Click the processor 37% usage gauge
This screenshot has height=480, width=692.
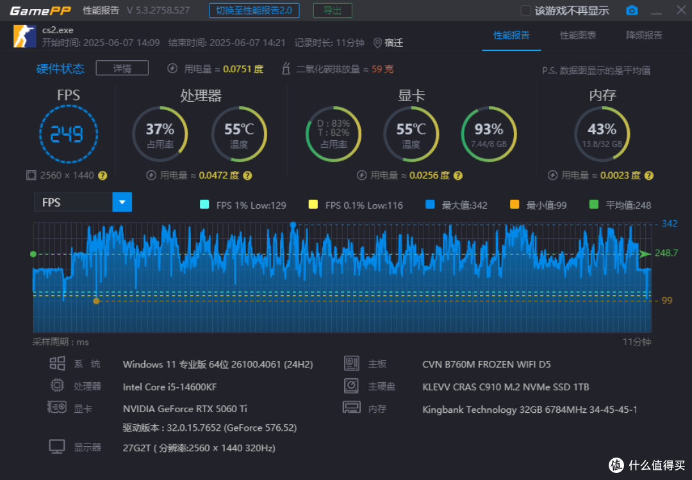click(x=160, y=134)
